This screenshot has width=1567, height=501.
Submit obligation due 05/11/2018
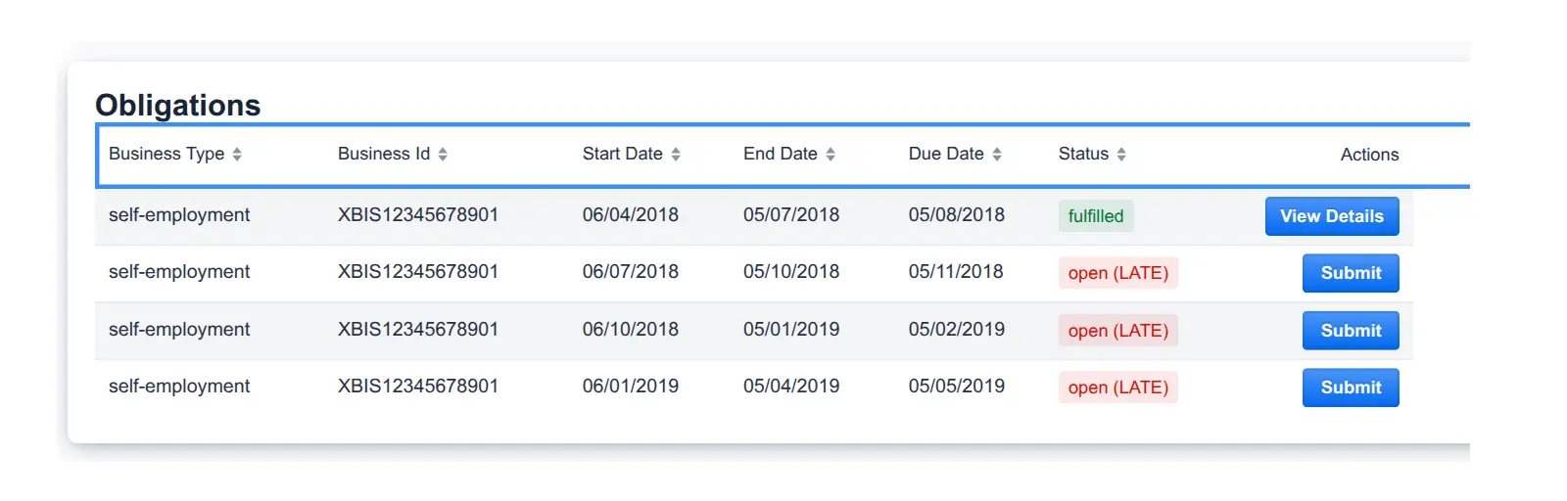pyautogui.click(x=1350, y=273)
